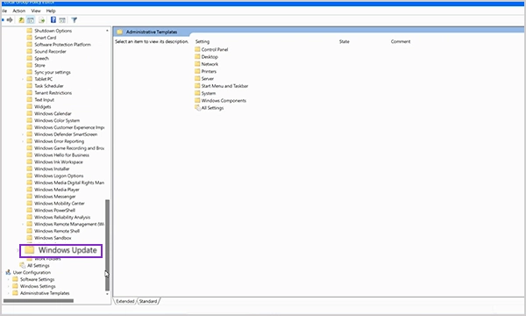Click the Up One Level toolbar icon

(21, 20)
